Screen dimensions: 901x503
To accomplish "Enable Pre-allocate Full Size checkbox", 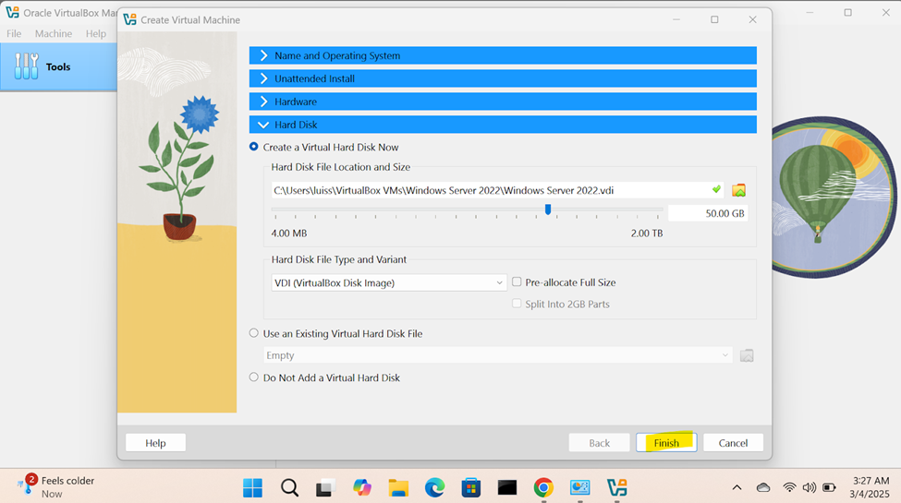I will point(517,281).
